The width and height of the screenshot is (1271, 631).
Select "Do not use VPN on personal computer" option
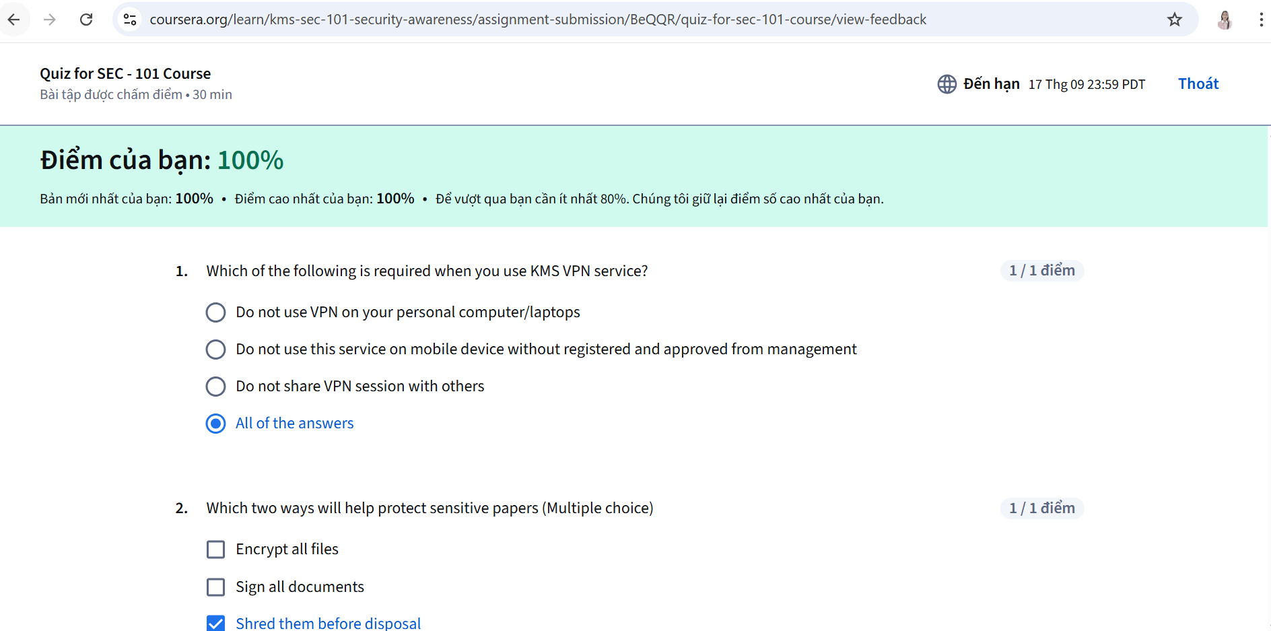tap(215, 312)
